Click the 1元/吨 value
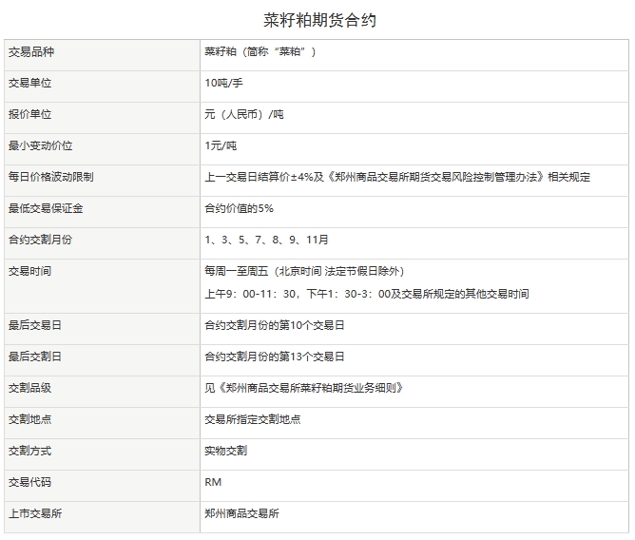 click(x=221, y=145)
